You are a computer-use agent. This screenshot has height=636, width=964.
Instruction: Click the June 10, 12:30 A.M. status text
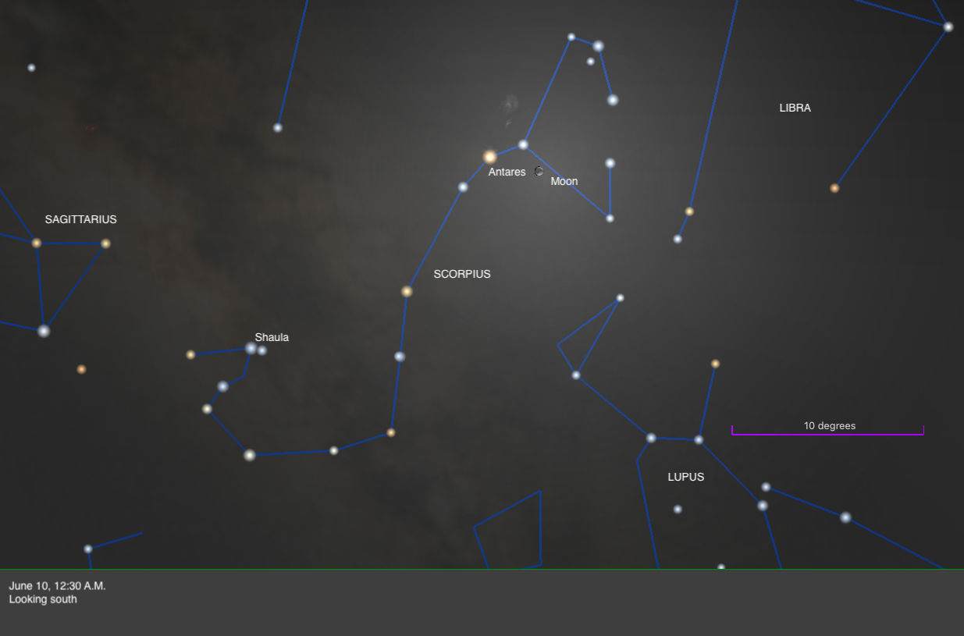[56, 585]
